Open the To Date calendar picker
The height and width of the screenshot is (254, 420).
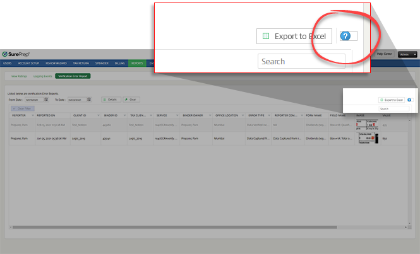(88, 99)
